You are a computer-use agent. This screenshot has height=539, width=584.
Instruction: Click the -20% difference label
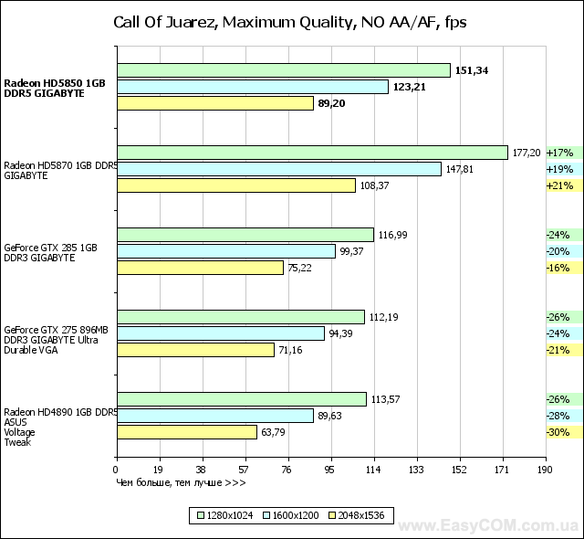pyautogui.click(x=558, y=251)
